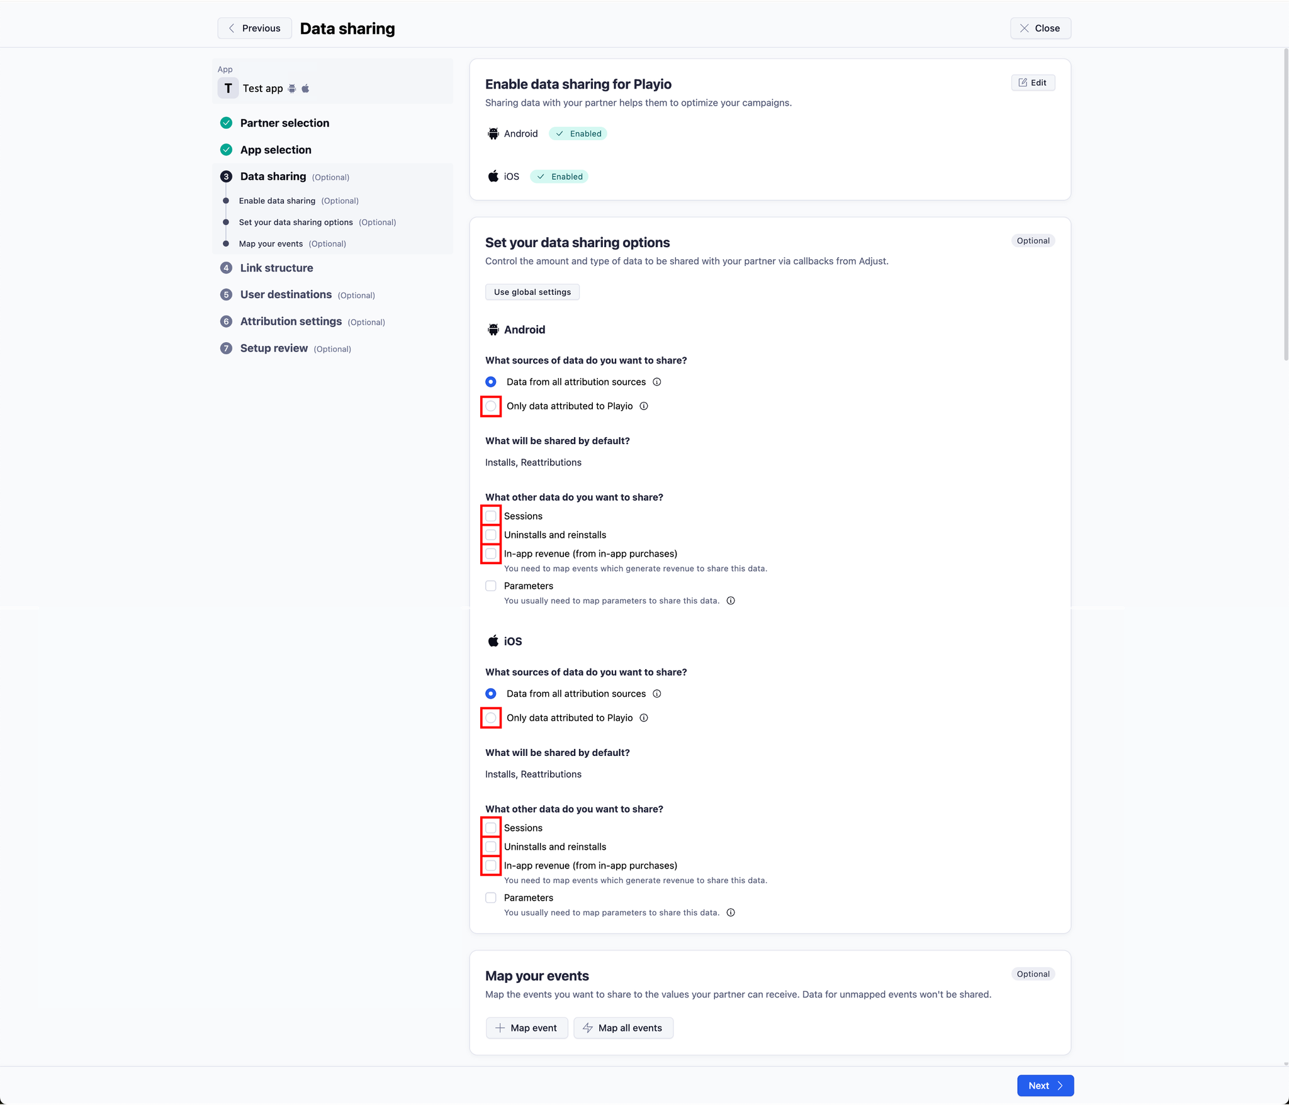Open the Link structure step
Image resolution: width=1289 pixels, height=1105 pixels.
pos(276,268)
